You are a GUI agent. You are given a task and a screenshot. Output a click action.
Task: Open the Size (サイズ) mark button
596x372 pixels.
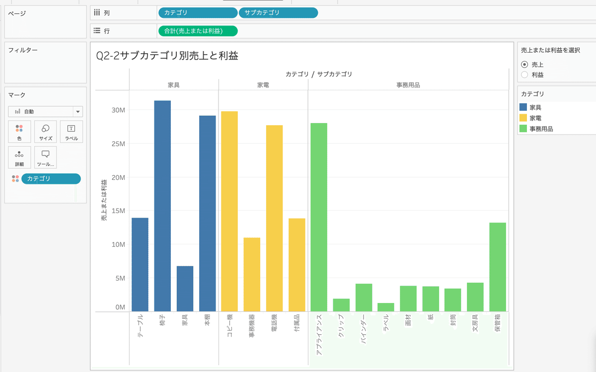(x=45, y=132)
